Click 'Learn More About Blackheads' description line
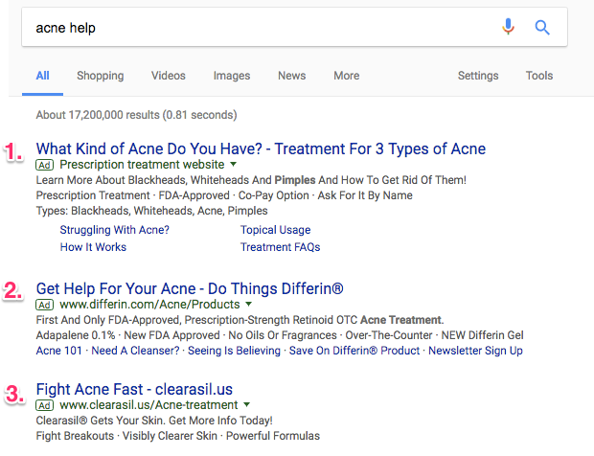 251,180
